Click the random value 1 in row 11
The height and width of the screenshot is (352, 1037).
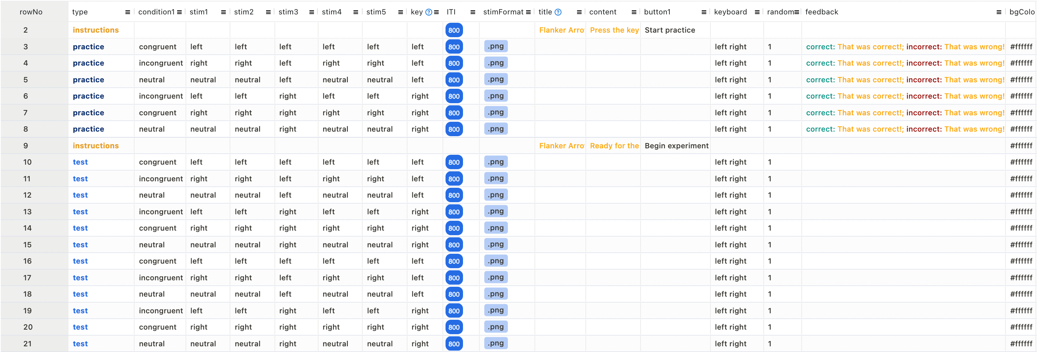tap(782, 179)
